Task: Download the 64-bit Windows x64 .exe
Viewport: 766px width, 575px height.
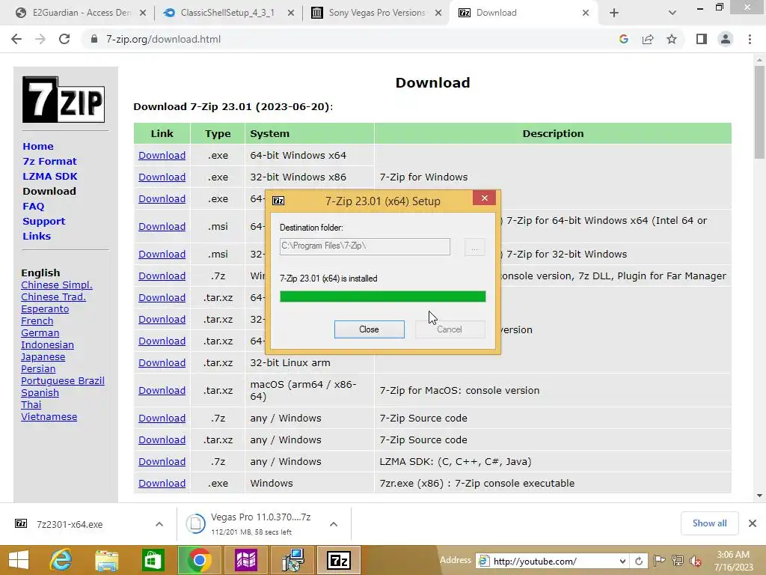Action: 162,156
